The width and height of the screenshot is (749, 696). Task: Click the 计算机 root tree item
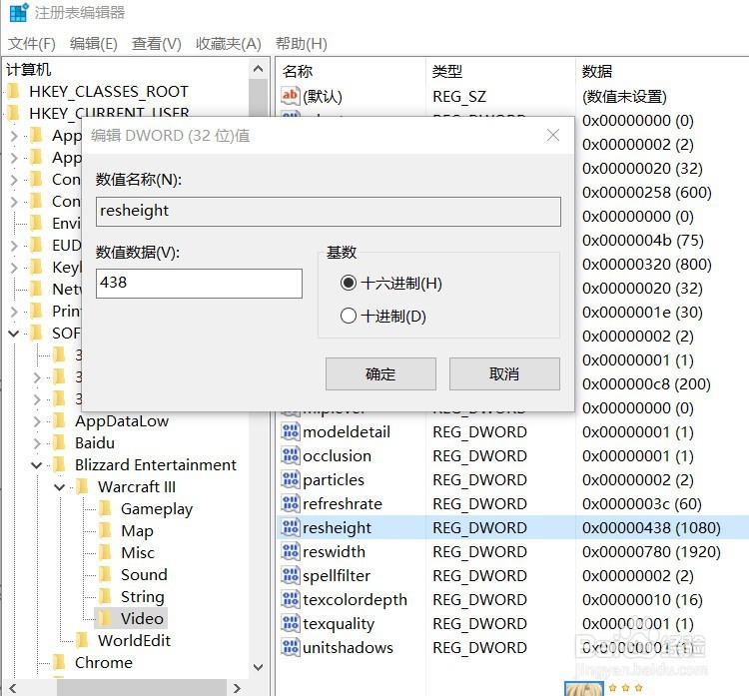pos(28,70)
